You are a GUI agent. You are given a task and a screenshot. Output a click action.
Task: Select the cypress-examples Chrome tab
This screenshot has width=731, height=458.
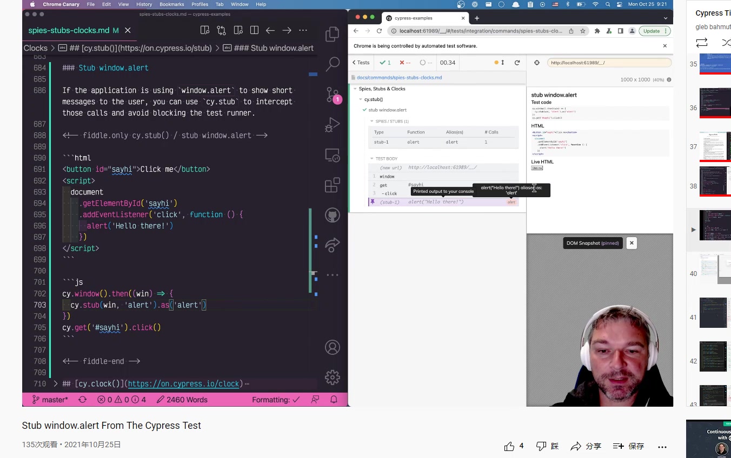pyautogui.click(x=425, y=18)
